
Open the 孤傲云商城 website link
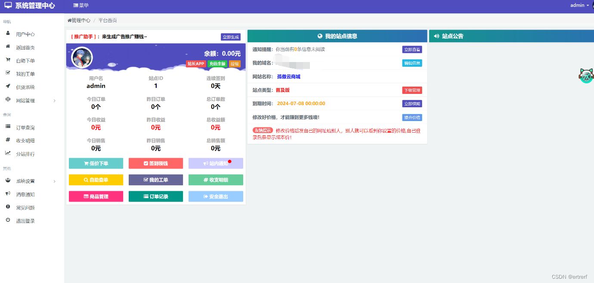click(x=288, y=76)
